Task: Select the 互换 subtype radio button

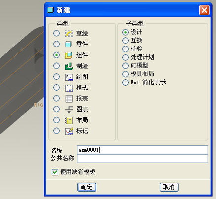Action: point(125,40)
